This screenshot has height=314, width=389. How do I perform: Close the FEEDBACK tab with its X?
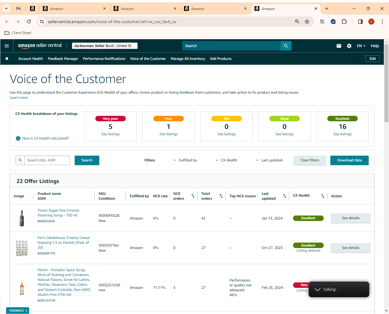point(26,311)
